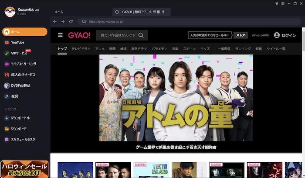Switch to the GYAO! browser tab

(142, 12)
